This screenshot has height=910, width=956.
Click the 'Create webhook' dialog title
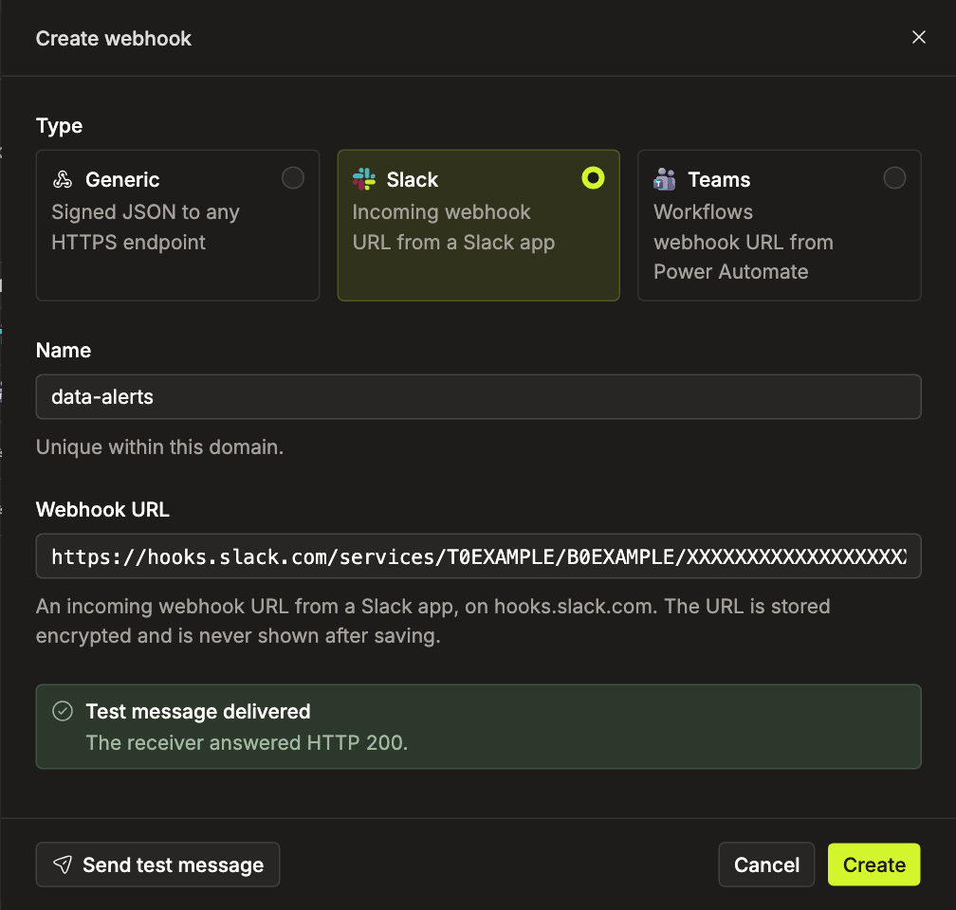click(114, 39)
